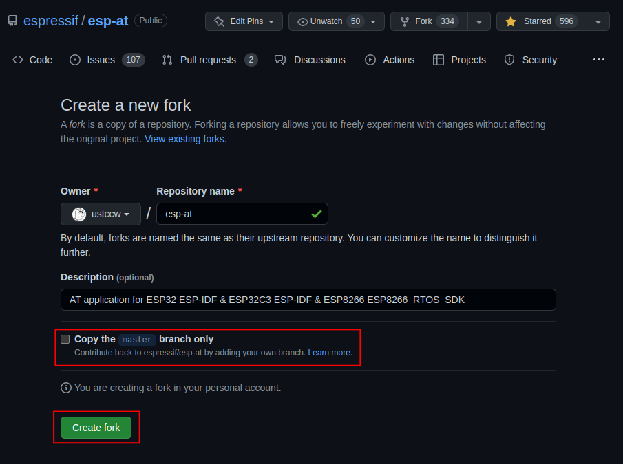
Task: Open Discussions using the speech bubble icon
Action: click(x=279, y=60)
